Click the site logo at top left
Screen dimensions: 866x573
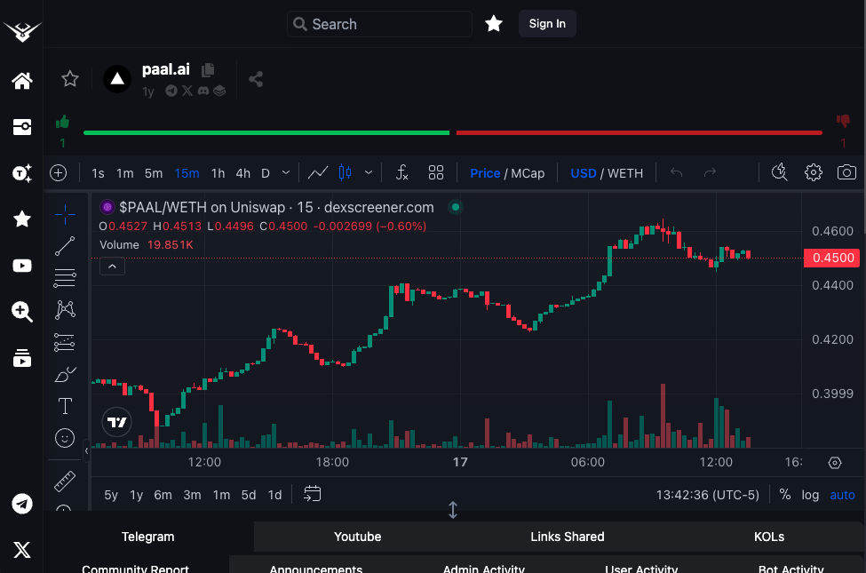[x=22, y=31]
